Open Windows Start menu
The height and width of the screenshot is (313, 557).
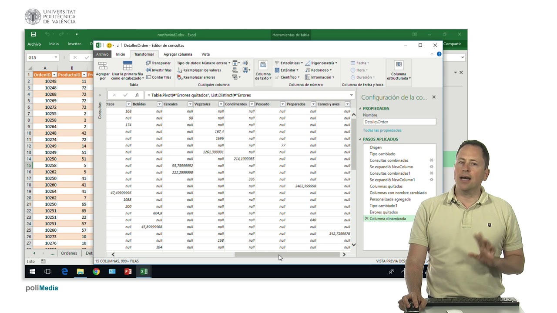pyautogui.click(x=32, y=272)
